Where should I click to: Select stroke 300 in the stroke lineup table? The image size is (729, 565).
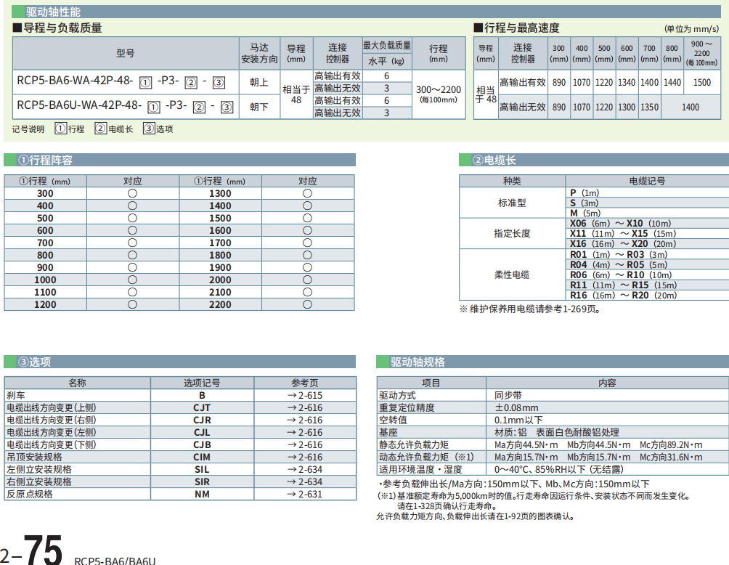coord(45,193)
